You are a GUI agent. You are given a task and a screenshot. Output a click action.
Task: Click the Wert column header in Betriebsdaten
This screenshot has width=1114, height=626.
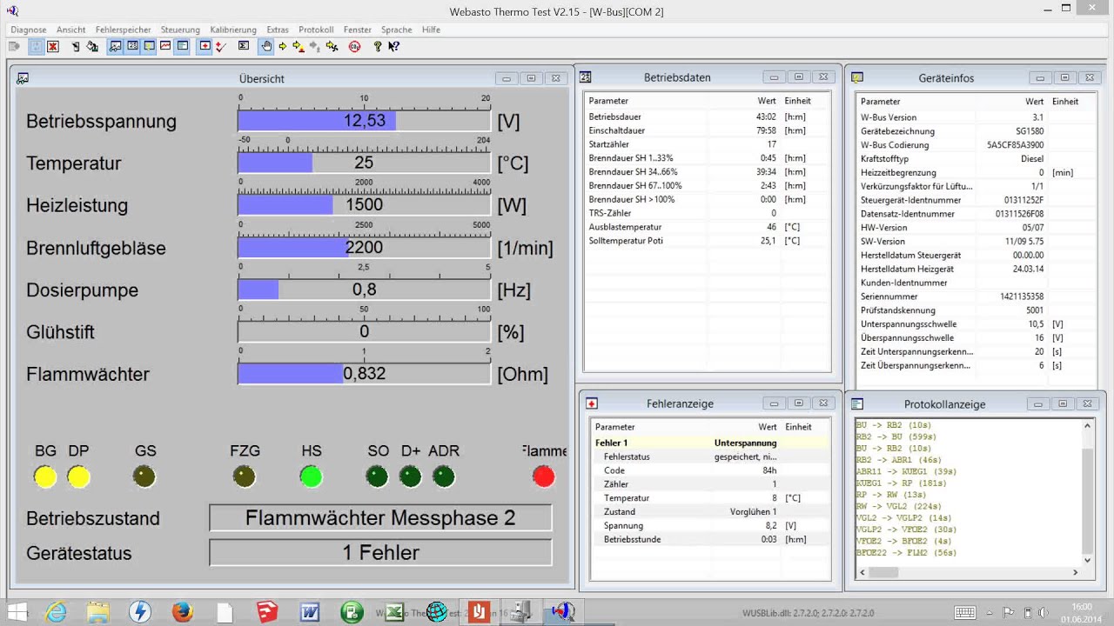766,101
